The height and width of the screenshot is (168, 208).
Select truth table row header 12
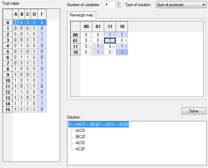click(x=8, y=92)
